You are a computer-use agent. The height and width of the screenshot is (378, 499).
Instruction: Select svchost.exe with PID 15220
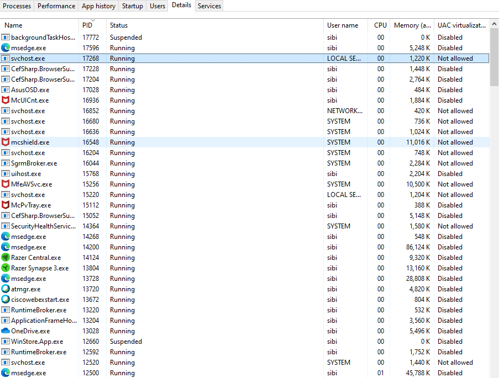244,195
